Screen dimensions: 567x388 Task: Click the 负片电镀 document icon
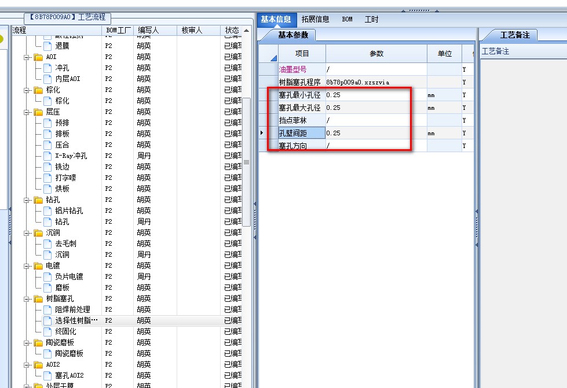point(47,277)
